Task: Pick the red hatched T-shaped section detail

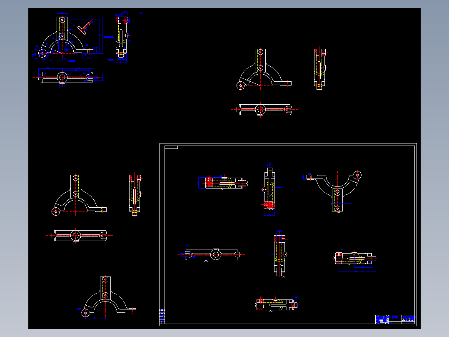Action: pyautogui.click(x=84, y=28)
